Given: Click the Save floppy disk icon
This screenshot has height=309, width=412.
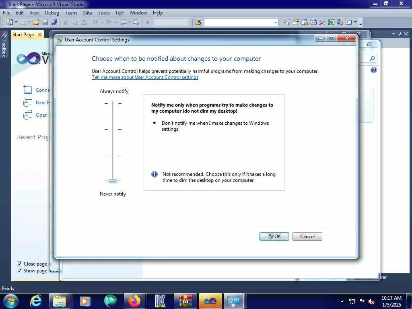Looking at the screenshot, I should 45,23.
